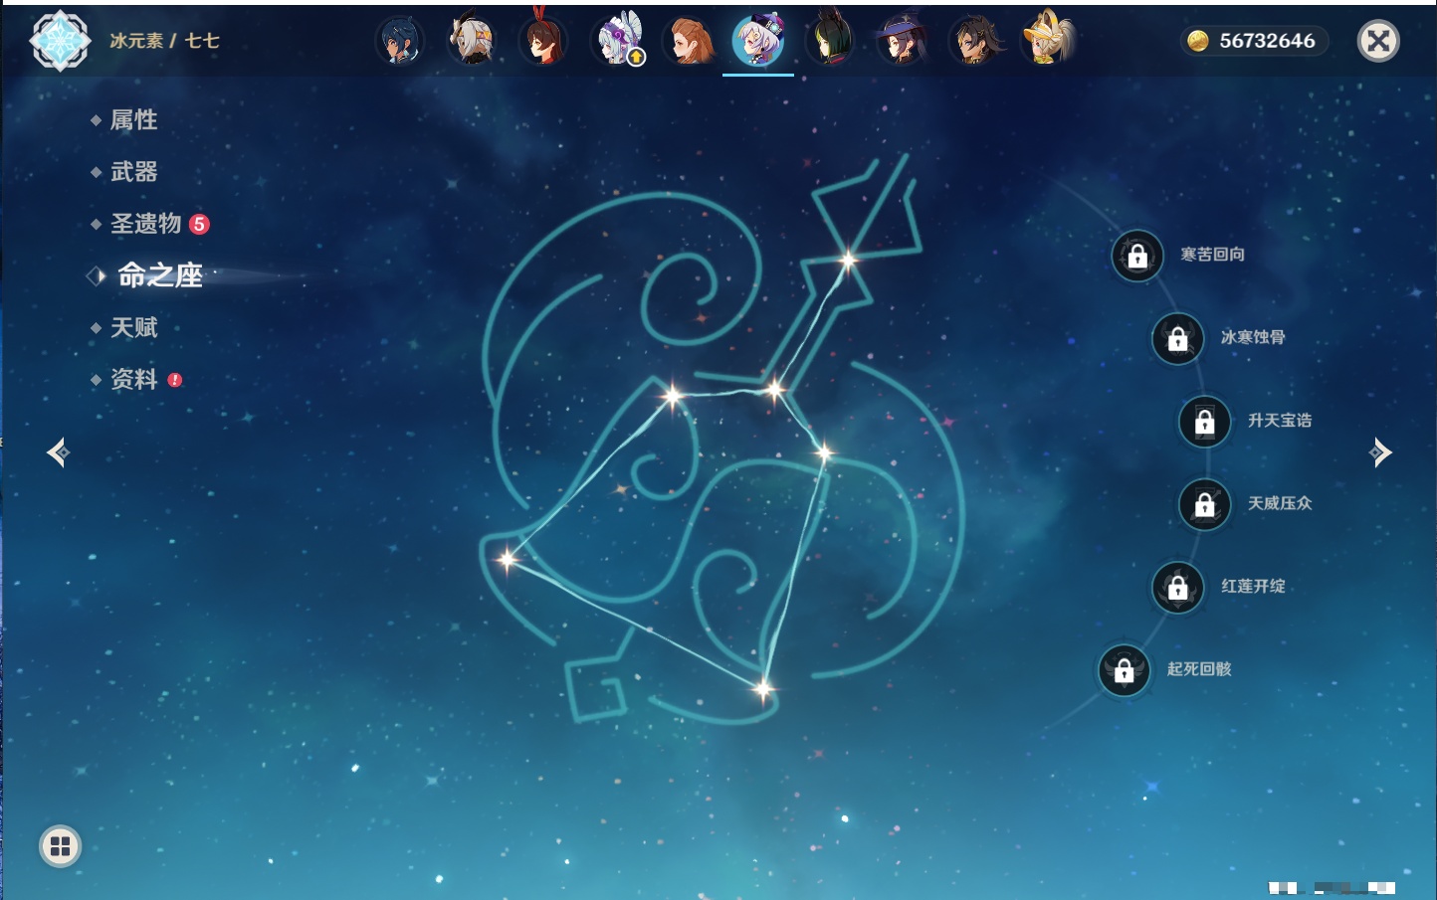The width and height of the screenshot is (1437, 900).
Task: Click the 冰元素 / 七七 title text
Action: (164, 41)
